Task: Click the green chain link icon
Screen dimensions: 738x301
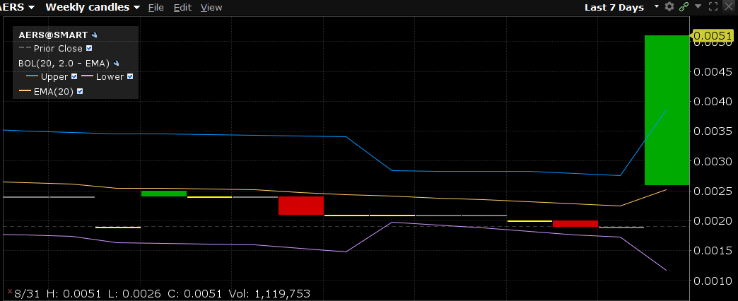Action: [x=684, y=6]
